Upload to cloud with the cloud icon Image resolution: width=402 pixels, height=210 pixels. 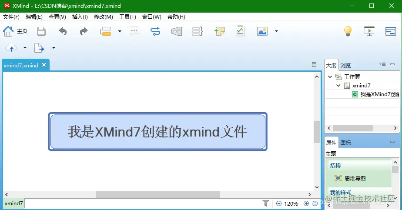tap(11, 48)
